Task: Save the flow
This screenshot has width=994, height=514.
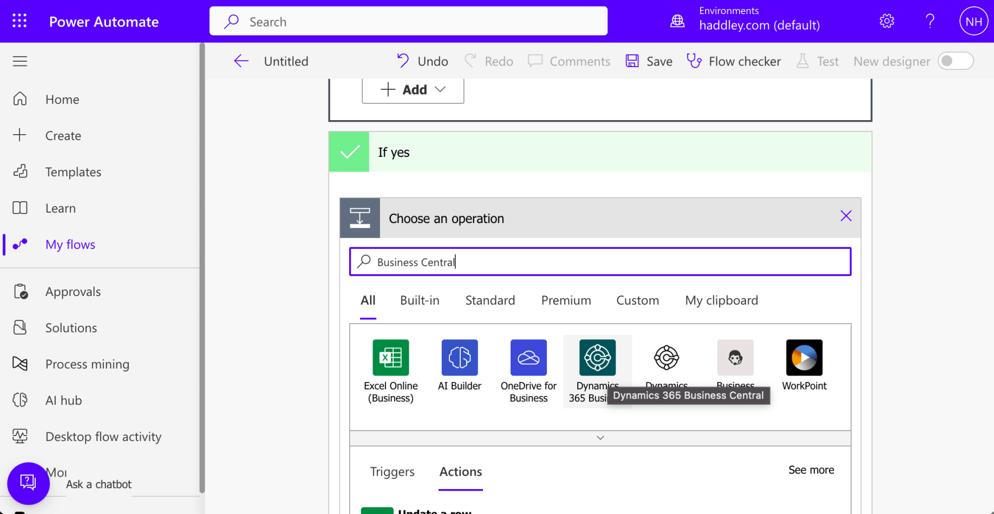Action: pos(649,61)
